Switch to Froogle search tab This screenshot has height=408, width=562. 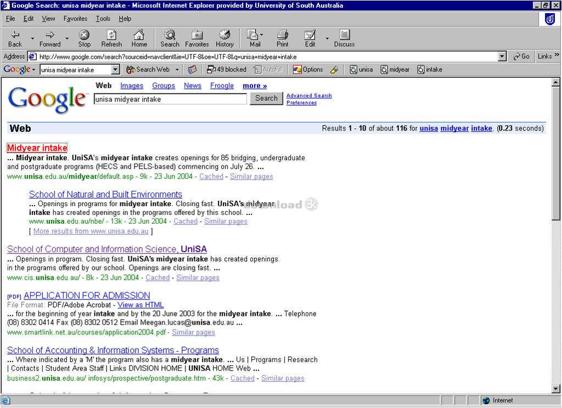pyautogui.click(x=222, y=86)
